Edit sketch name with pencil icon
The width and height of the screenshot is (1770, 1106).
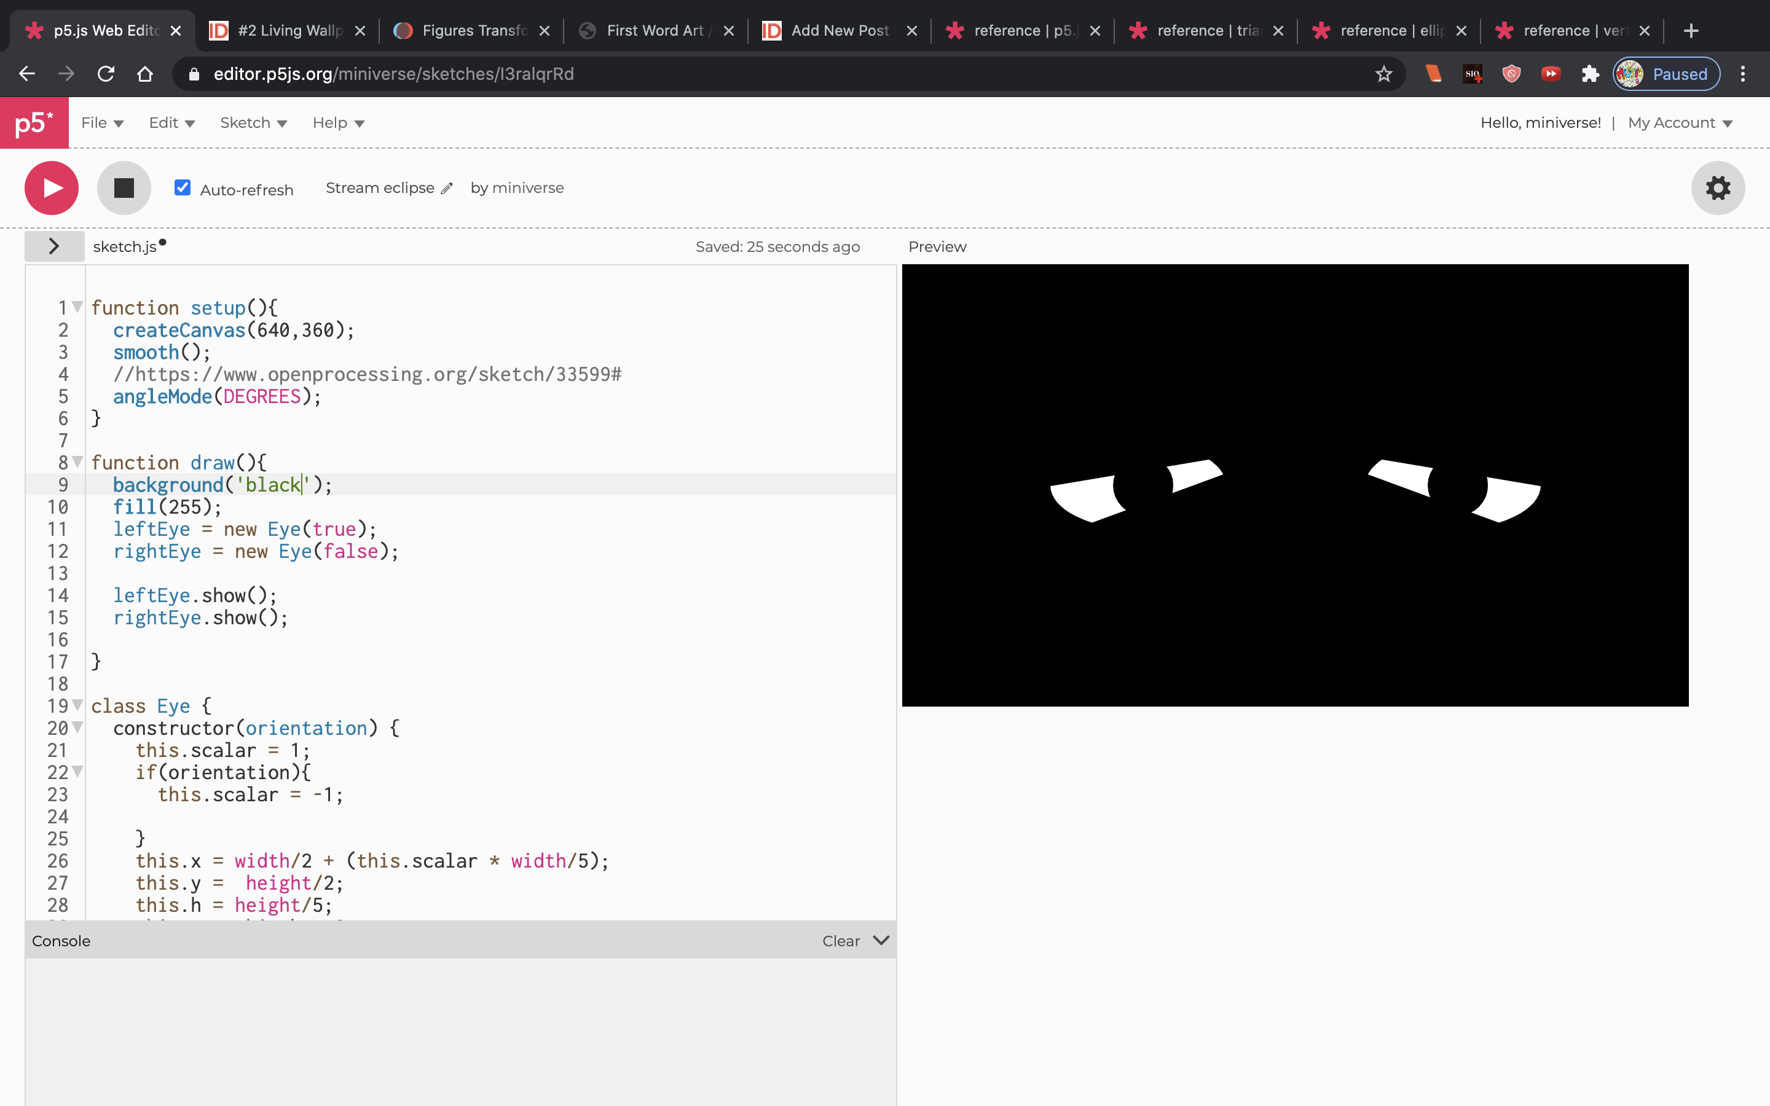coord(447,189)
